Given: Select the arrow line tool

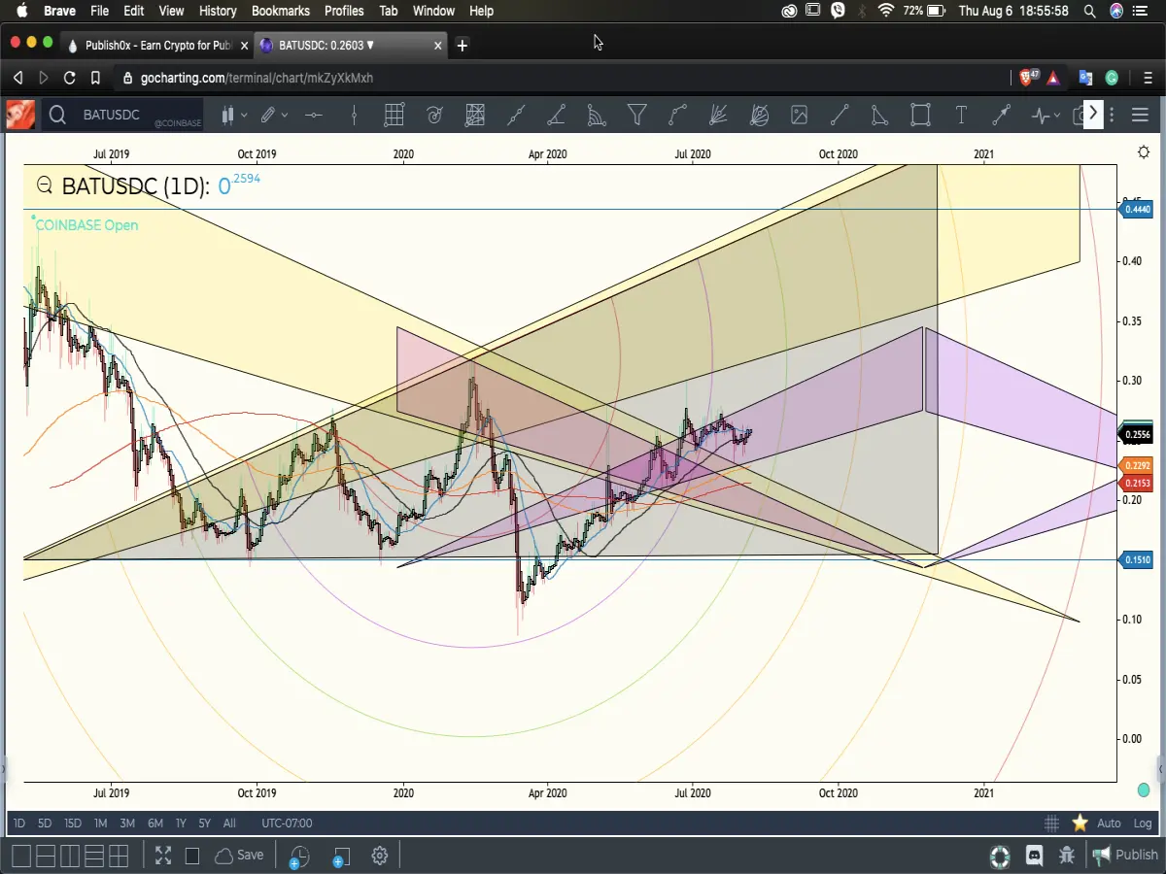Looking at the screenshot, I should pyautogui.click(x=1001, y=116).
